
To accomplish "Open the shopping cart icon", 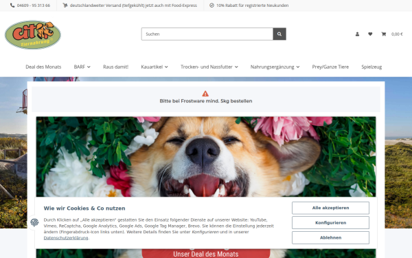I will click(x=384, y=34).
